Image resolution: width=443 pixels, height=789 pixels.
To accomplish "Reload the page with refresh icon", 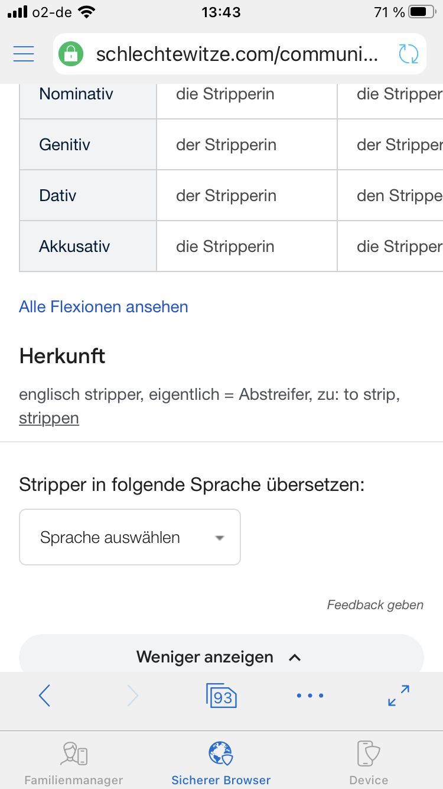I will tap(408, 54).
